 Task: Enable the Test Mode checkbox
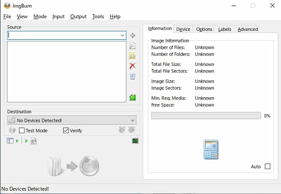[x=22, y=130]
